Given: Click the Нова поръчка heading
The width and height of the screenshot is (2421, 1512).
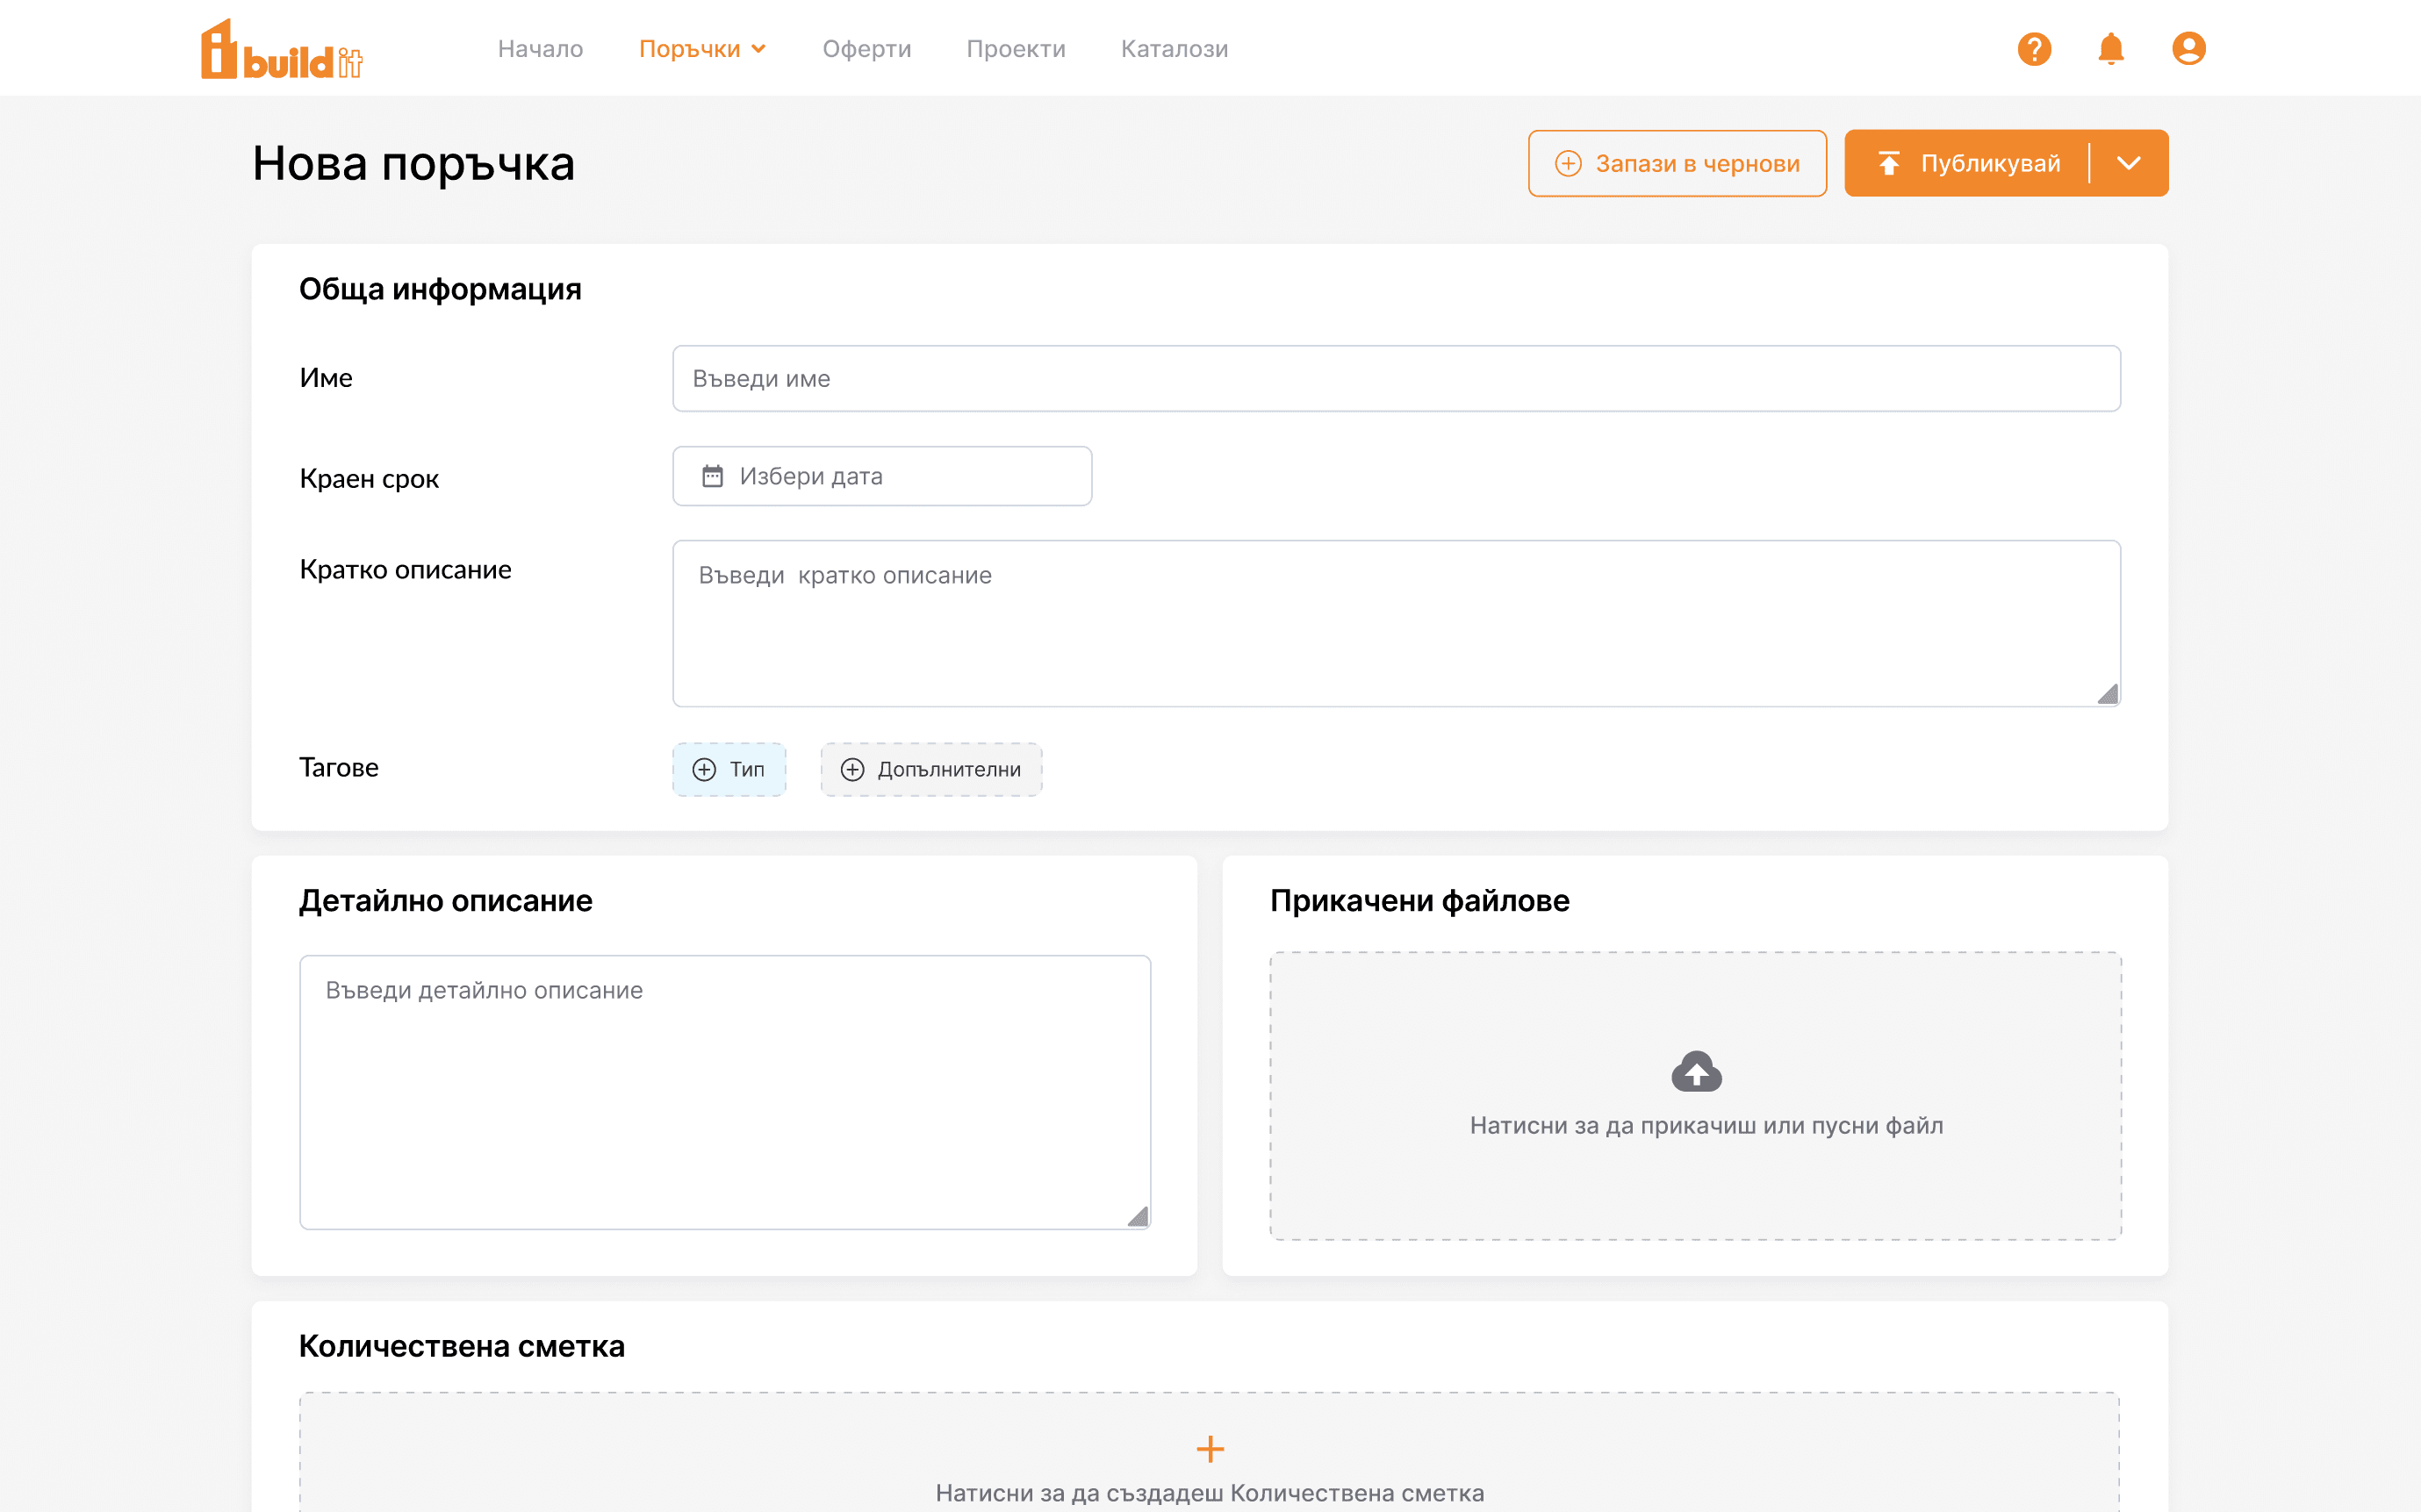Looking at the screenshot, I should click(413, 163).
